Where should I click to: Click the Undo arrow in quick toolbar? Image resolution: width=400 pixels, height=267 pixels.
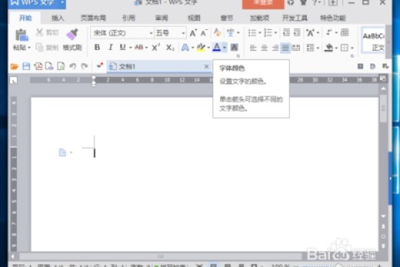[72, 66]
